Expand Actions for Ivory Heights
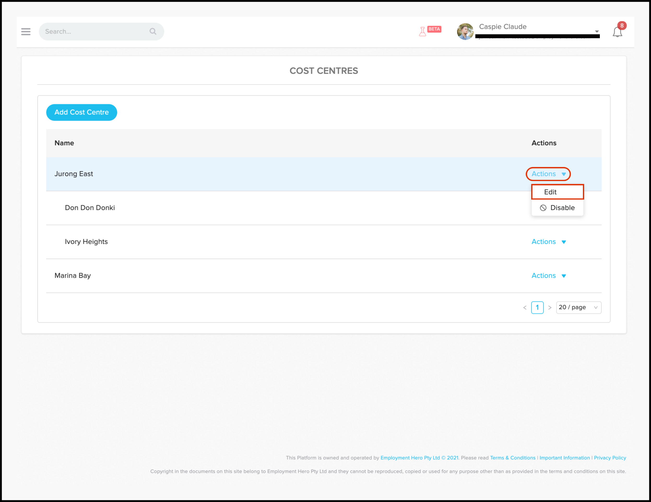 [548, 242]
